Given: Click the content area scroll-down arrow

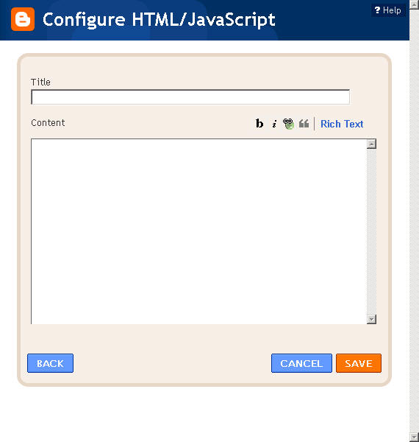Looking at the screenshot, I should 371,319.
